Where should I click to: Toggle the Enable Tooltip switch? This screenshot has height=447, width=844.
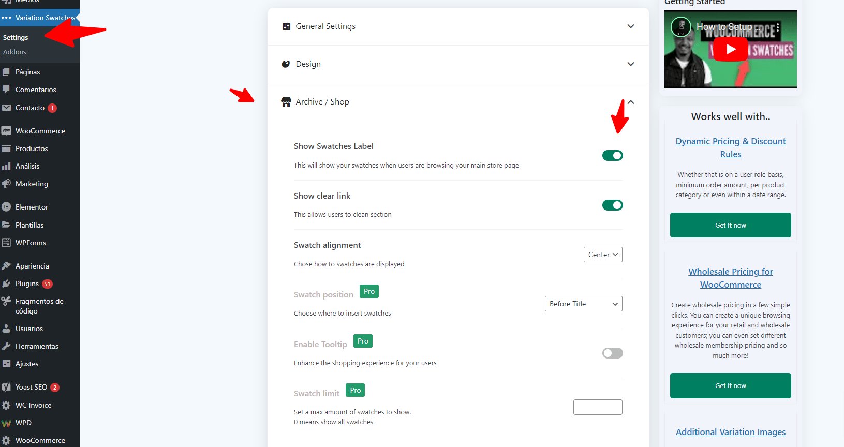(x=613, y=353)
